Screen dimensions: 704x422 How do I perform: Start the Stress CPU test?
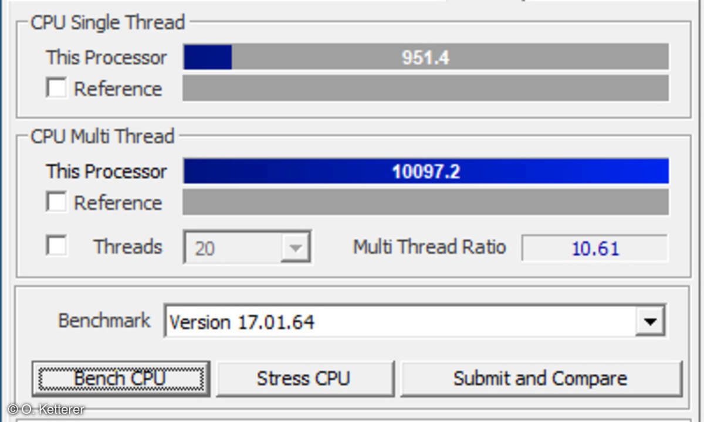pyautogui.click(x=304, y=378)
